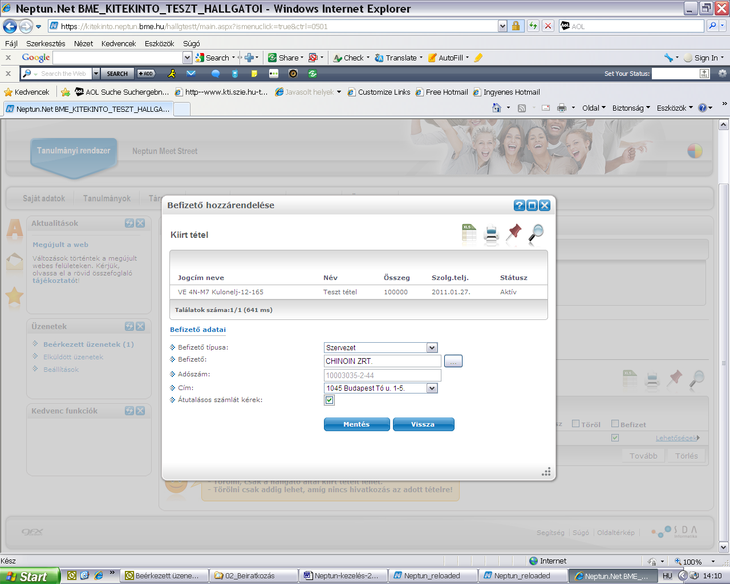730x584 pixels.
Task: Click the browse button next to CHINOIN ZRT.
Action: [x=453, y=361]
